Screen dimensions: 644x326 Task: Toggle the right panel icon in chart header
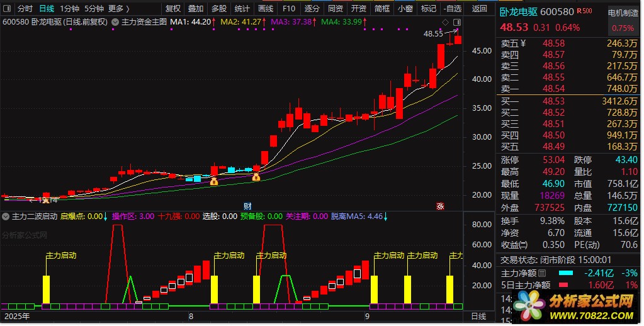click(x=457, y=22)
